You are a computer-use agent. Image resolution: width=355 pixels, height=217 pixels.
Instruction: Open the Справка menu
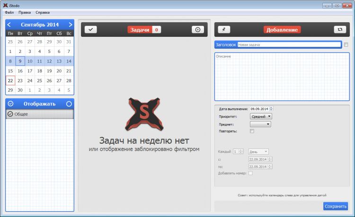pos(43,12)
